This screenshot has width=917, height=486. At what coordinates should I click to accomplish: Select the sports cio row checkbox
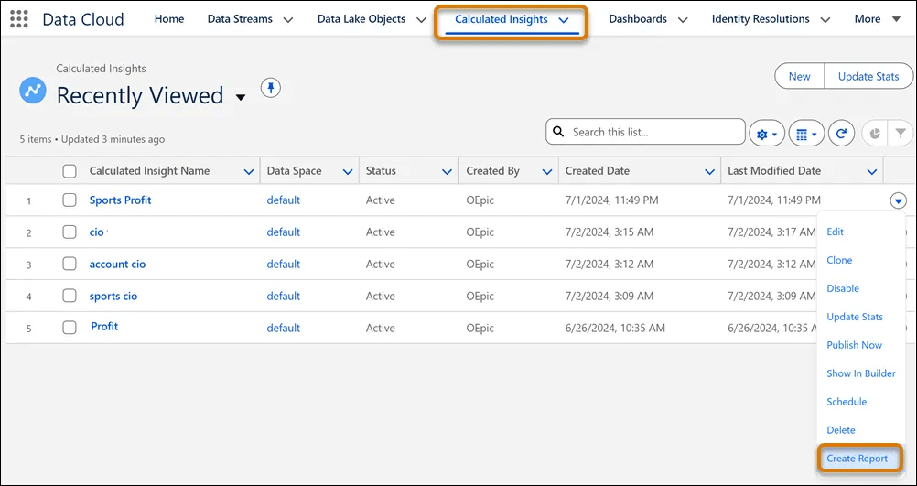click(x=70, y=296)
